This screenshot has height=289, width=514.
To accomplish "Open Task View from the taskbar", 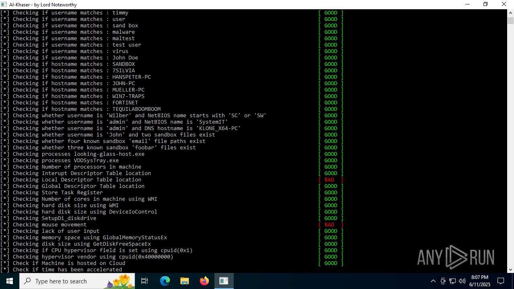I will tap(145, 281).
